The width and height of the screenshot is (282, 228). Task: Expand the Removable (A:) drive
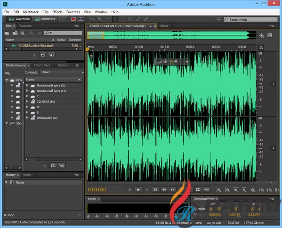(27, 118)
